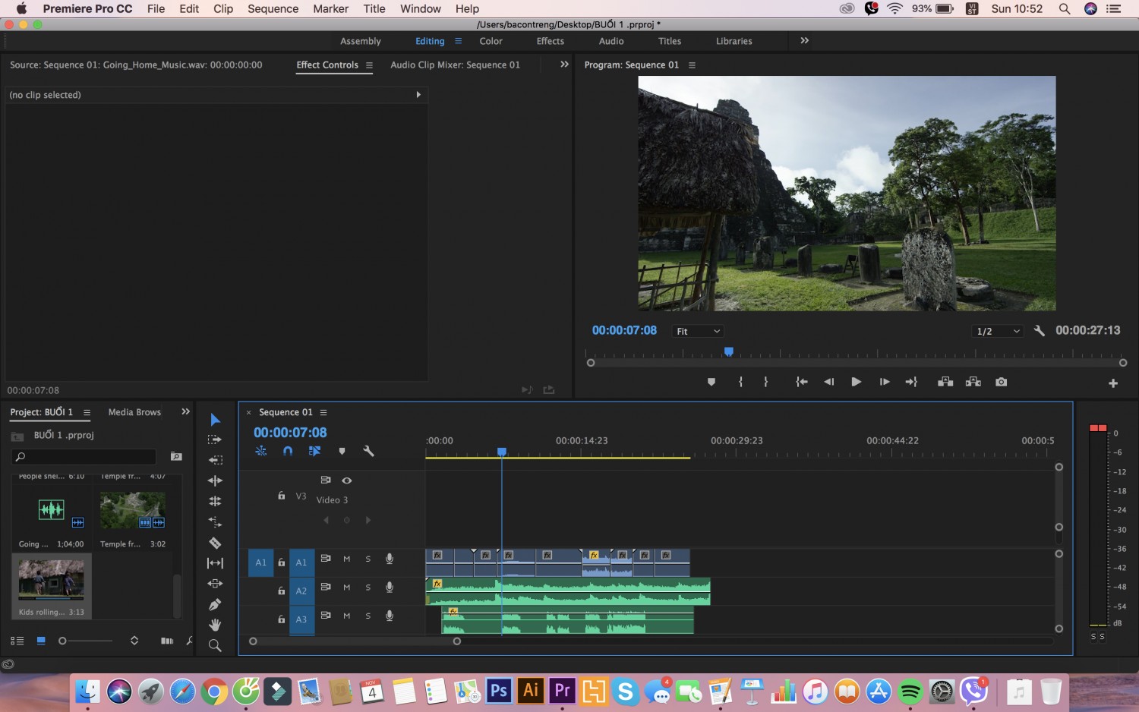This screenshot has height=712, width=1139.
Task: Toggle lock on track A3
Action: 282,619
